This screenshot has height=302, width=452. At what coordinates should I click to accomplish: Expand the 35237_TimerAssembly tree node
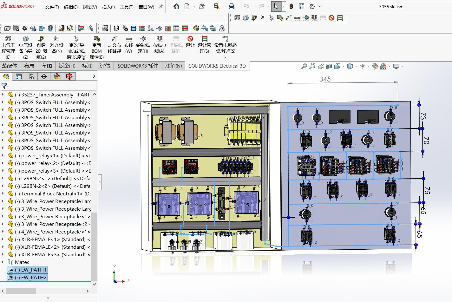3,95
